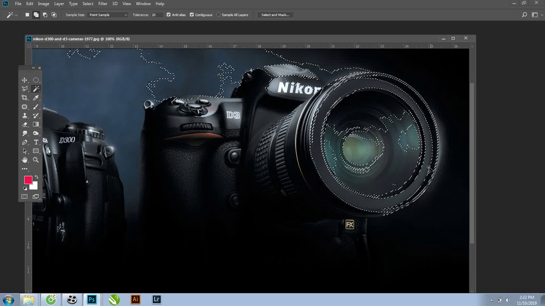This screenshot has width=545, height=306.
Task: Select the Polygonal Lasso tool
Action: click(x=25, y=89)
